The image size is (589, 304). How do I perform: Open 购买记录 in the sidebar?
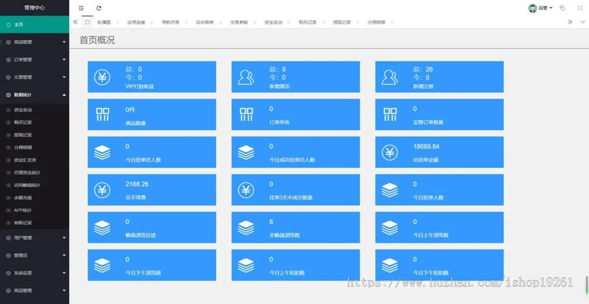(x=34, y=122)
